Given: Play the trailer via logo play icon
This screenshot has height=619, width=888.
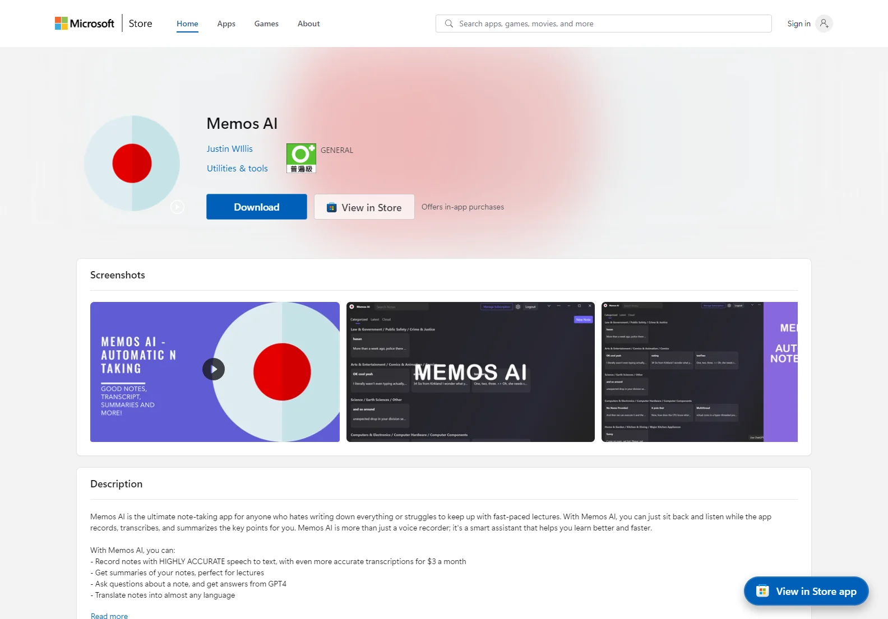Looking at the screenshot, I should click(x=177, y=207).
